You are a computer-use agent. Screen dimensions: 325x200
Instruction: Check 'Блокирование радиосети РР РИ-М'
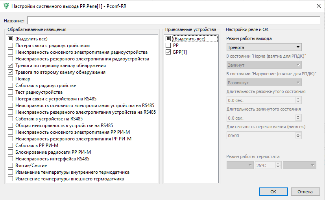10,152
